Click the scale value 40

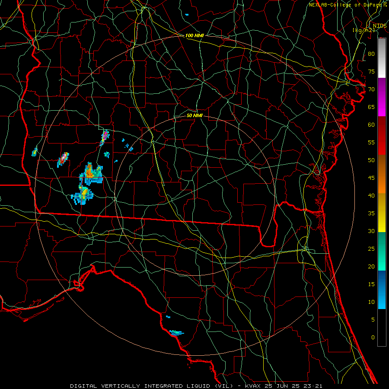pyautogui.click(x=371, y=195)
